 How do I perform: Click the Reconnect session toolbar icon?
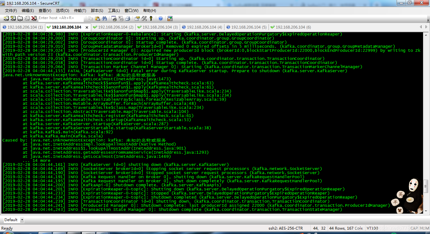[27, 18]
